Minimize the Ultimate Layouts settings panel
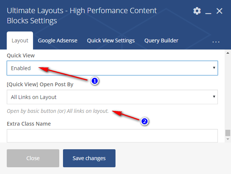Viewport: 231px width, 174px height. coord(208,11)
